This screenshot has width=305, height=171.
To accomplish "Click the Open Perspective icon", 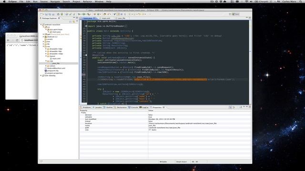I will tap(230, 14).
